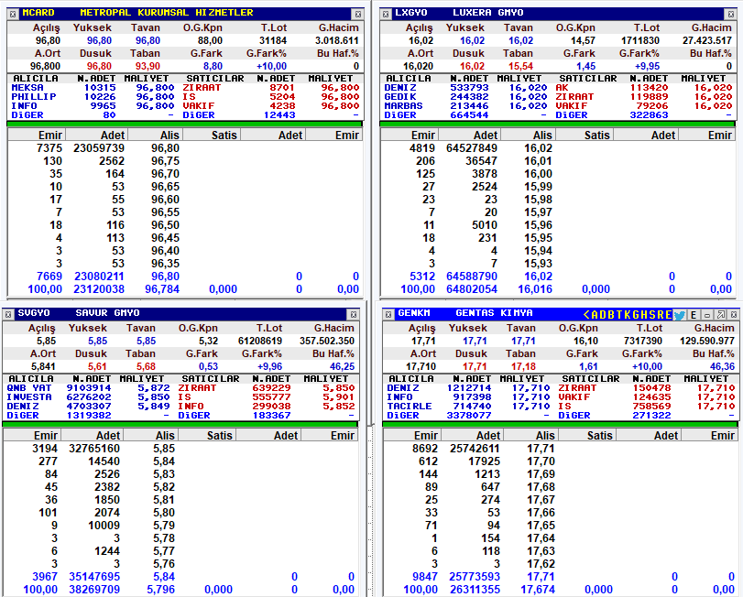Click Bu Haf.% value 46,25 in SVGYO

[342, 366]
